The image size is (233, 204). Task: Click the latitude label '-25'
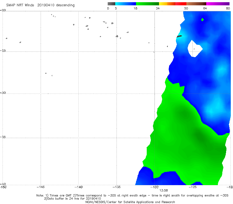point(3,51)
